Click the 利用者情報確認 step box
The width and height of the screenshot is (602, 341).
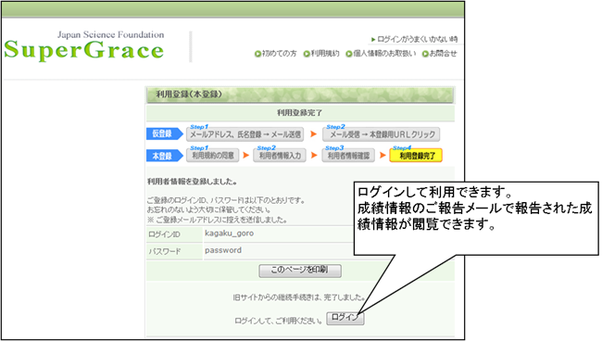(348, 156)
